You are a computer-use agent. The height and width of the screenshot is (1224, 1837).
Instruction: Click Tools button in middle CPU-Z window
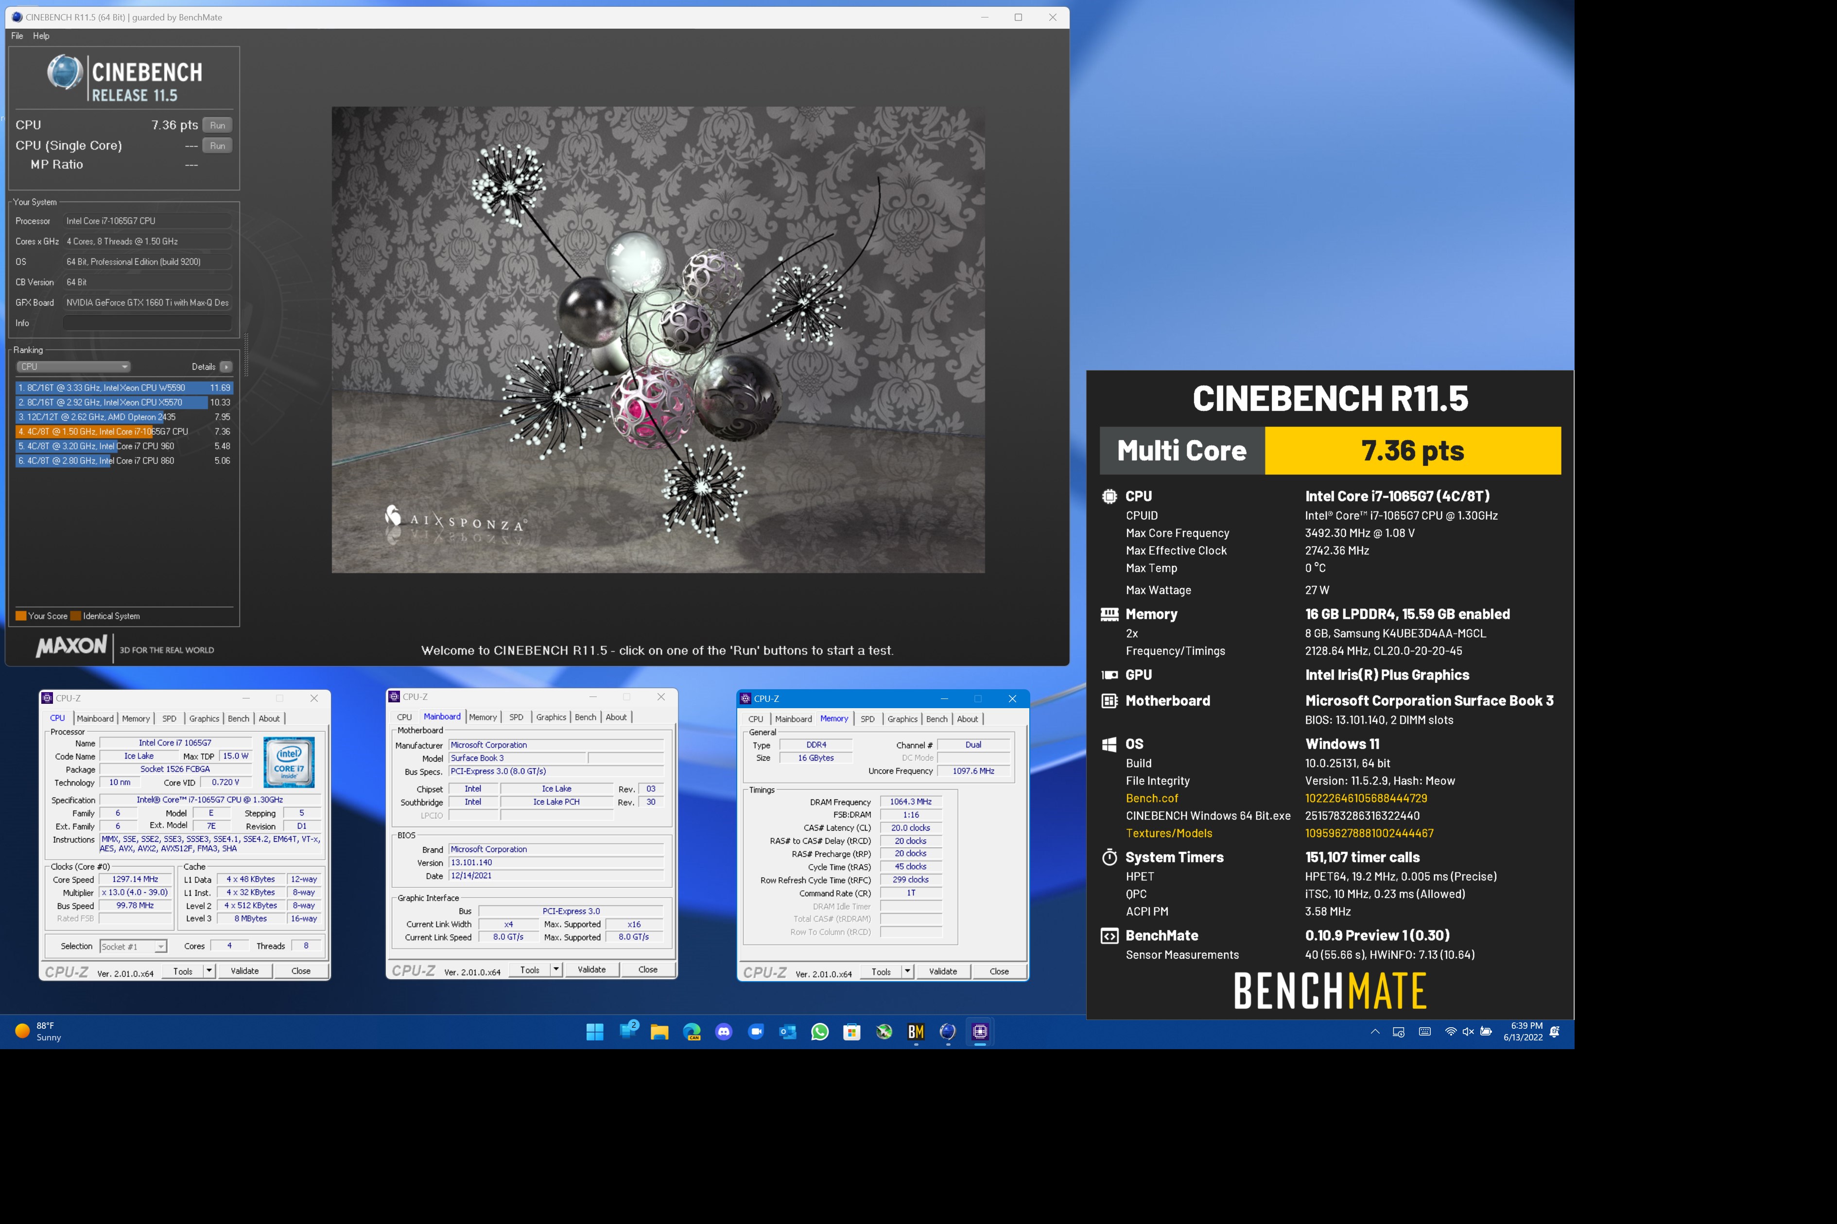click(x=530, y=969)
